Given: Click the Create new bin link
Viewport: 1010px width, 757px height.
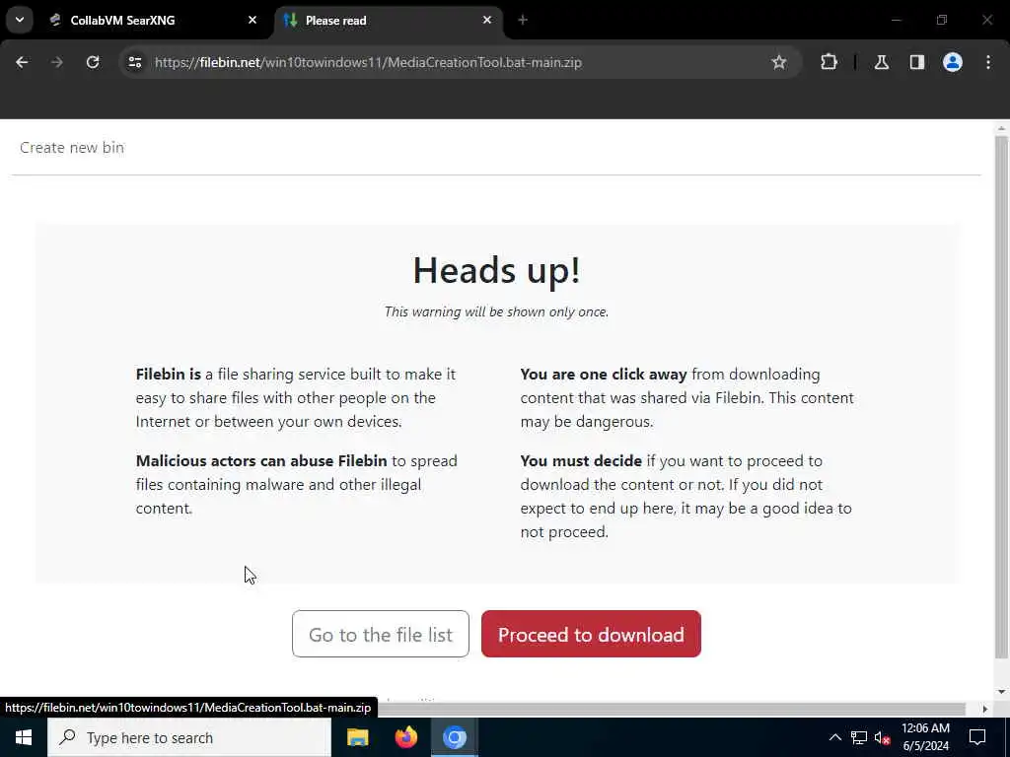Looking at the screenshot, I should click(71, 148).
